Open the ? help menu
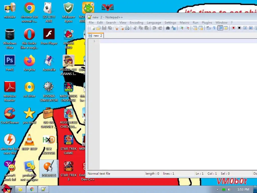Image resolution: width=257 pixels, height=193 pixels. 232,22
